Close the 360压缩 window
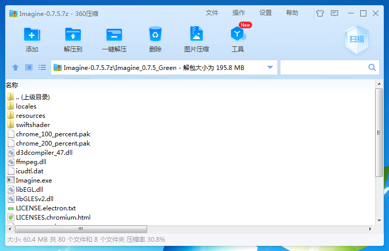Image resolution: width=389 pixels, height=251 pixels. [x=376, y=13]
